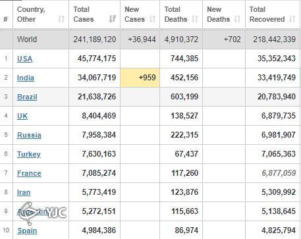Click the Total Cases header text
The image size is (301, 239).
point(84,14)
